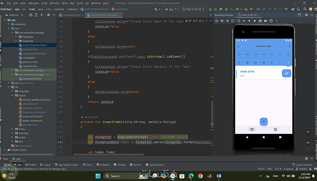Click the Debug app bug icon
The image size is (317, 181).
pyautogui.click(x=226, y=9)
